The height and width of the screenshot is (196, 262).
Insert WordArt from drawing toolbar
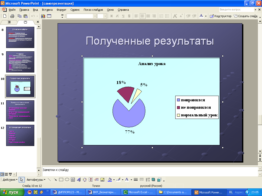[79, 180]
